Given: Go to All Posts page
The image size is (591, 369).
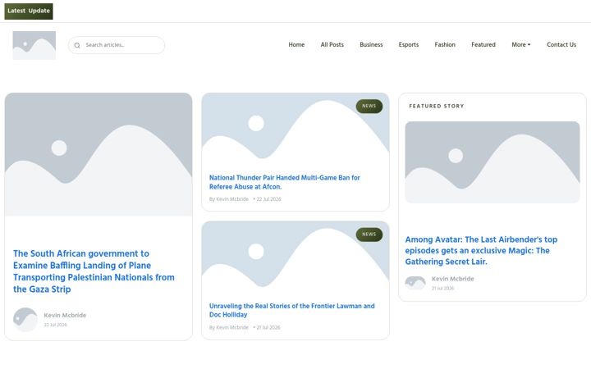Looking at the screenshot, I should click(x=332, y=44).
